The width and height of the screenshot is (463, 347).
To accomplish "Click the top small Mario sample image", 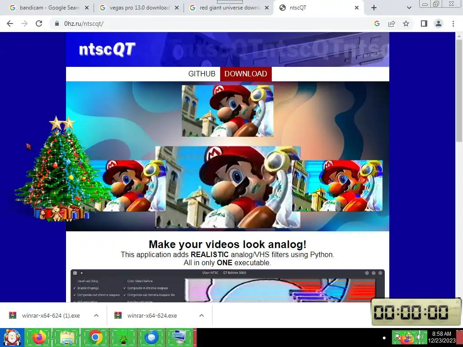I will point(227,111).
